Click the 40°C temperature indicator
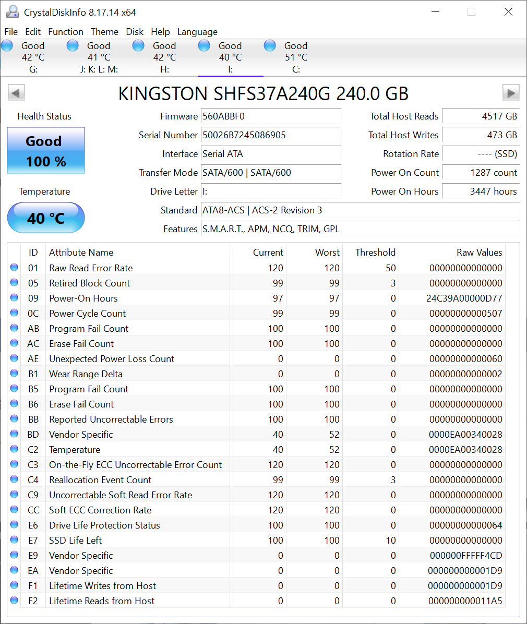This screenshot has width=527, height=624. coord(45,218)
